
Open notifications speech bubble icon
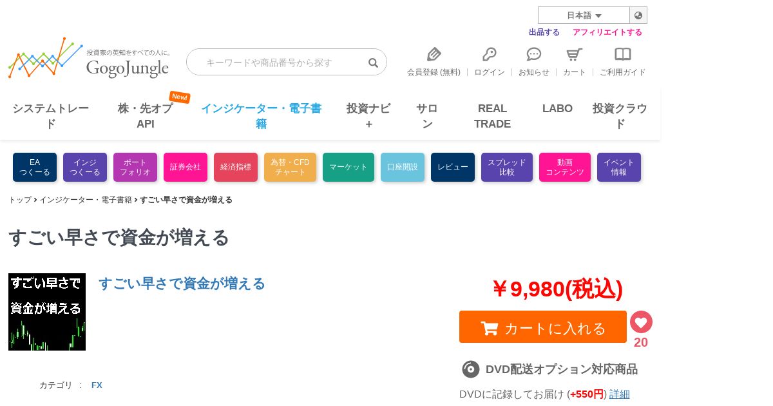click(x=534, y=54)
